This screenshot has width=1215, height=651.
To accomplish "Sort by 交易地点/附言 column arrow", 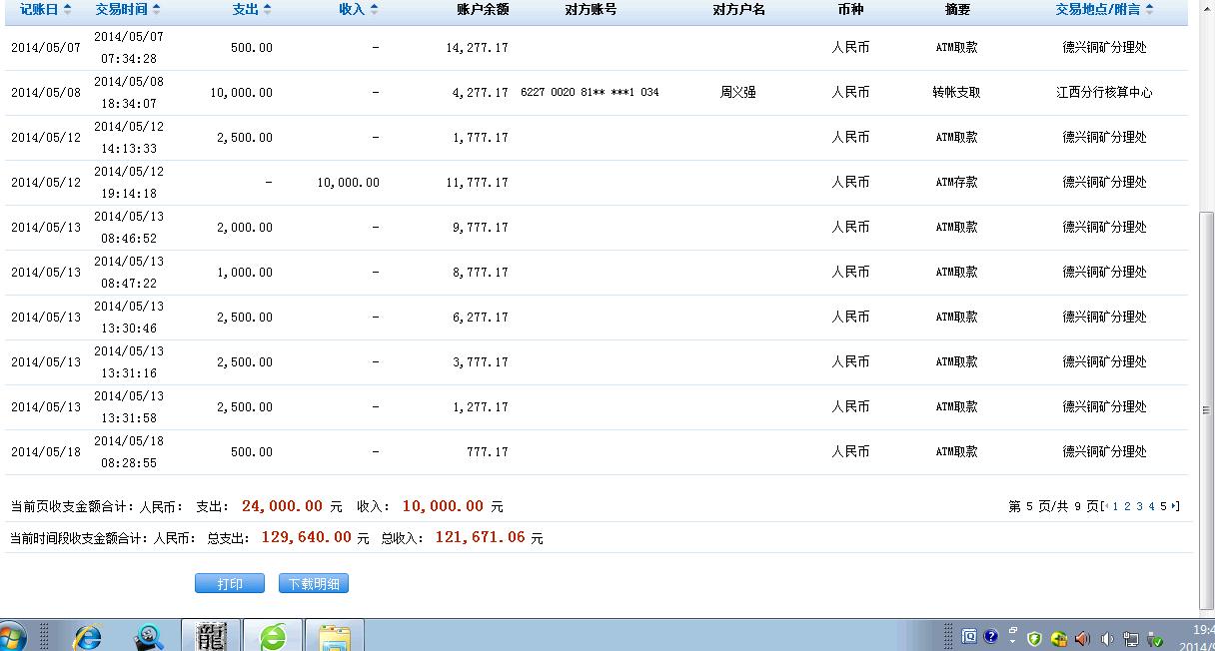I will click(1149, 9).
